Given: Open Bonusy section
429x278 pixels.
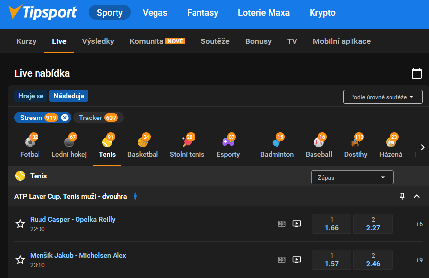Looking at the screenshot, I should click(x=258, y=41).
